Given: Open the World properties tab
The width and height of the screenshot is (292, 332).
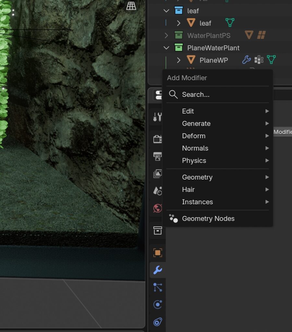Looking at the screenshot, I should (x=158, y=208).
